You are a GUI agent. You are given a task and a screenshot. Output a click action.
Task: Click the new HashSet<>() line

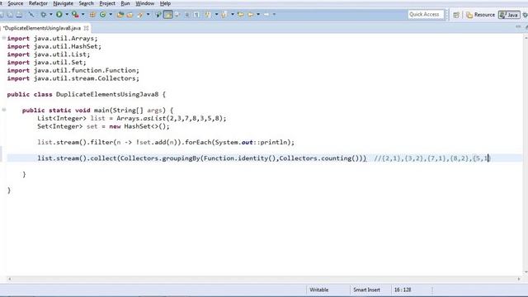point(103,126)
